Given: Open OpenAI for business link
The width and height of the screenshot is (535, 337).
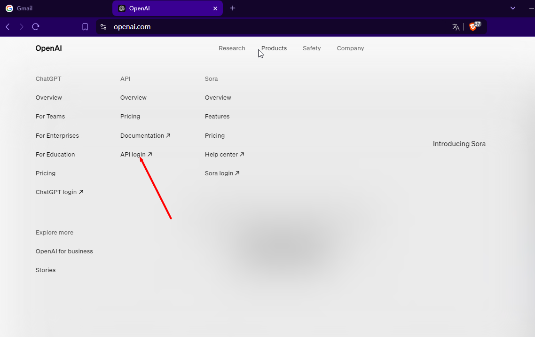Looking at the screenshot, I should (x=64, y=251).
